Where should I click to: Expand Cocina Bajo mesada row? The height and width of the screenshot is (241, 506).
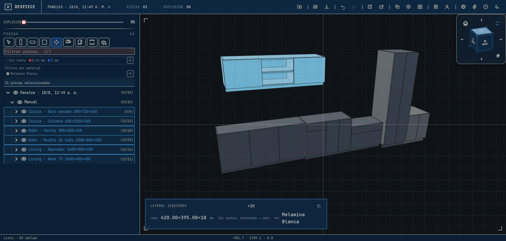pyautogui.click(x=16, y=111)
